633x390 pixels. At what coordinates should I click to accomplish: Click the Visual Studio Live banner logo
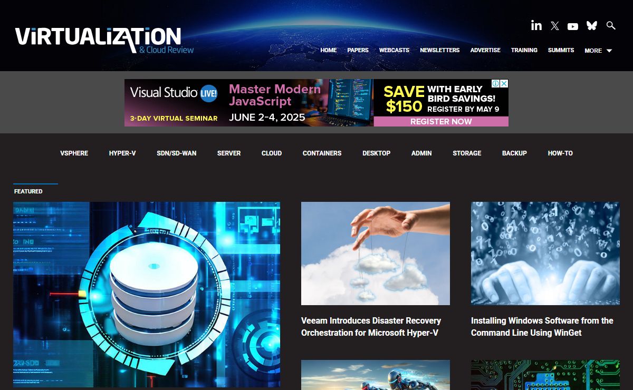coord(174,93)
